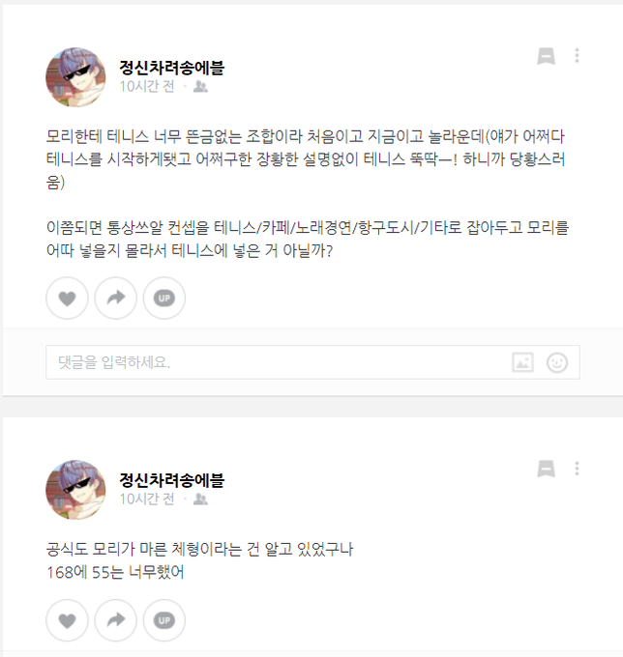Share the 테니스 concept post
The height and width of the screenshot is (657, 623).
point(116,298)
